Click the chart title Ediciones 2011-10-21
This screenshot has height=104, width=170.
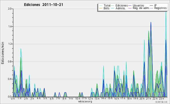click(x=43, y=5)
